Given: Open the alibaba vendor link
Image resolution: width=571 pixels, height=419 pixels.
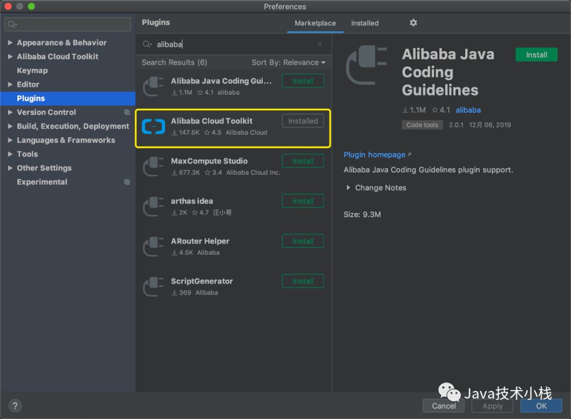Looking at the screenshot, I should [468, 110].
